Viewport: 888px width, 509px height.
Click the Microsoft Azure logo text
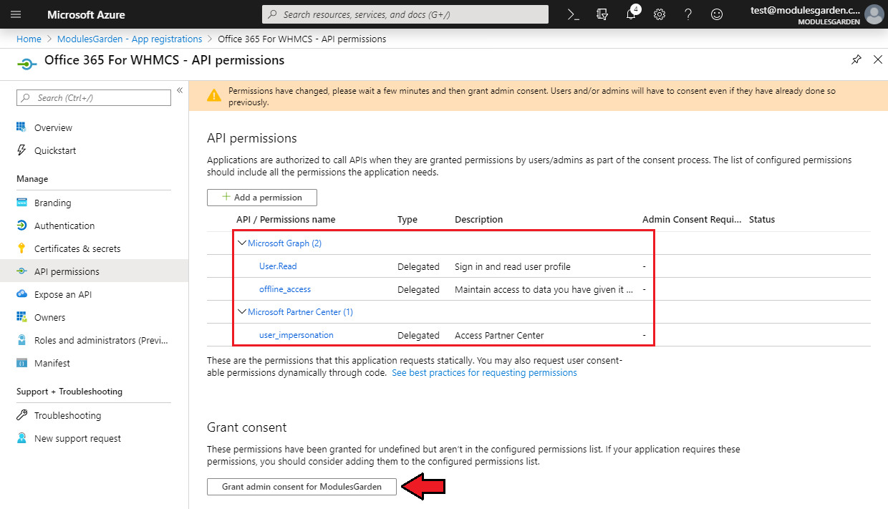(86, 14)
